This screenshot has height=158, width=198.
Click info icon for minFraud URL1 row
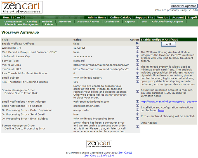pos(137,65)
